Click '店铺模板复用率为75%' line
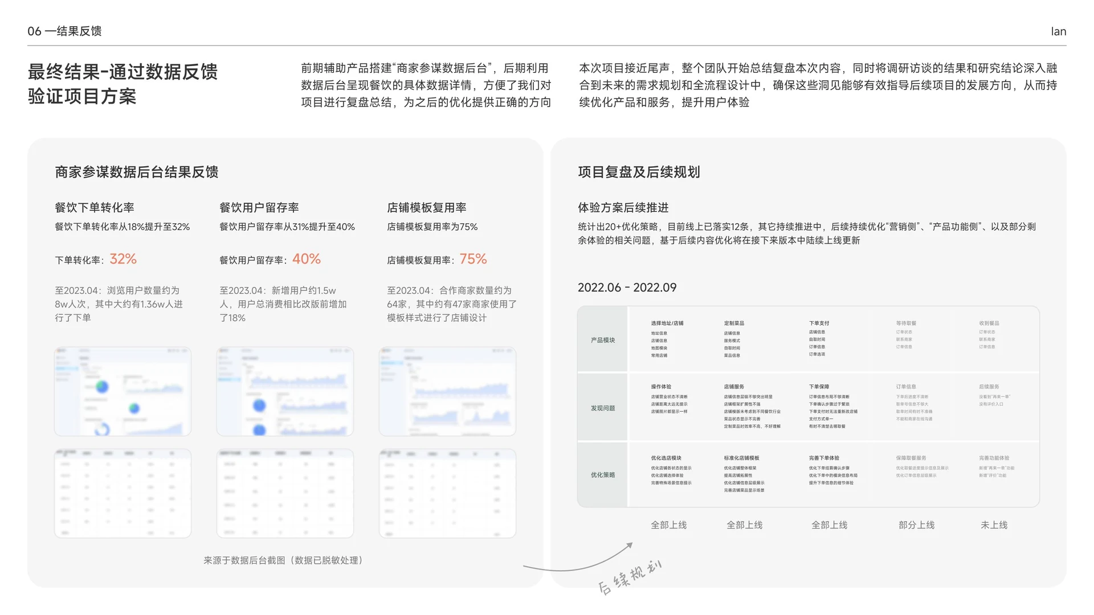Image resolution: width=1094 pixels, height=615 pixels. click(432, 227)
